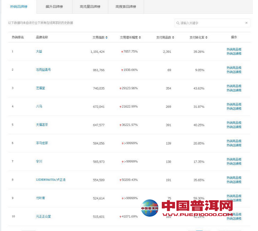Select growth value 29123.96%

(129, 88)
